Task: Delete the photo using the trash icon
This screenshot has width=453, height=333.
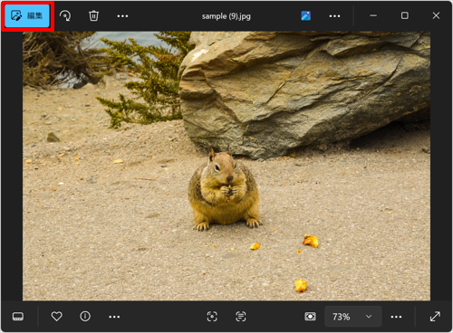Action: [93, 15]
